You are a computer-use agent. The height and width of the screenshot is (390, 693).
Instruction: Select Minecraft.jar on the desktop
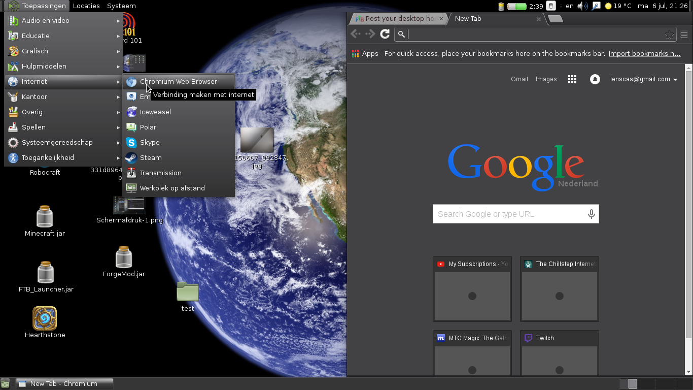[45, 217]
